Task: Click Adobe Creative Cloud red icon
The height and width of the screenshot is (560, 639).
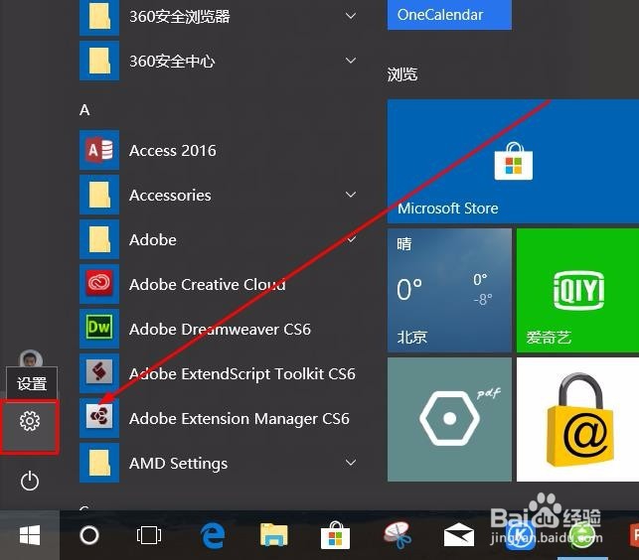Action: [x=99, y=284]
